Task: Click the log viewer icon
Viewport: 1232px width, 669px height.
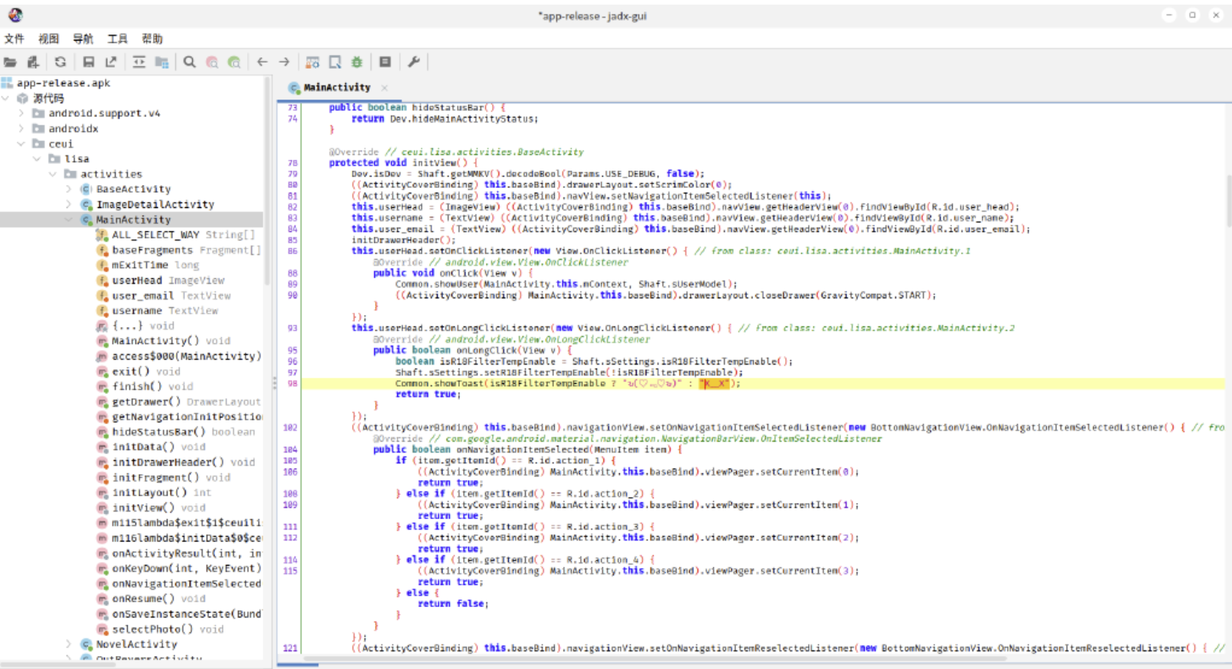Action: click(x=385, y=62)
